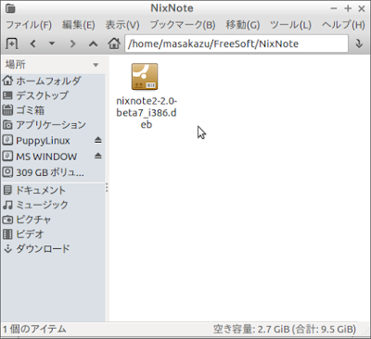Image resolution: width=371 pixels, height=339 pixels.
Task: Open a new tab with toolbar icon
Action: point(11,44)
